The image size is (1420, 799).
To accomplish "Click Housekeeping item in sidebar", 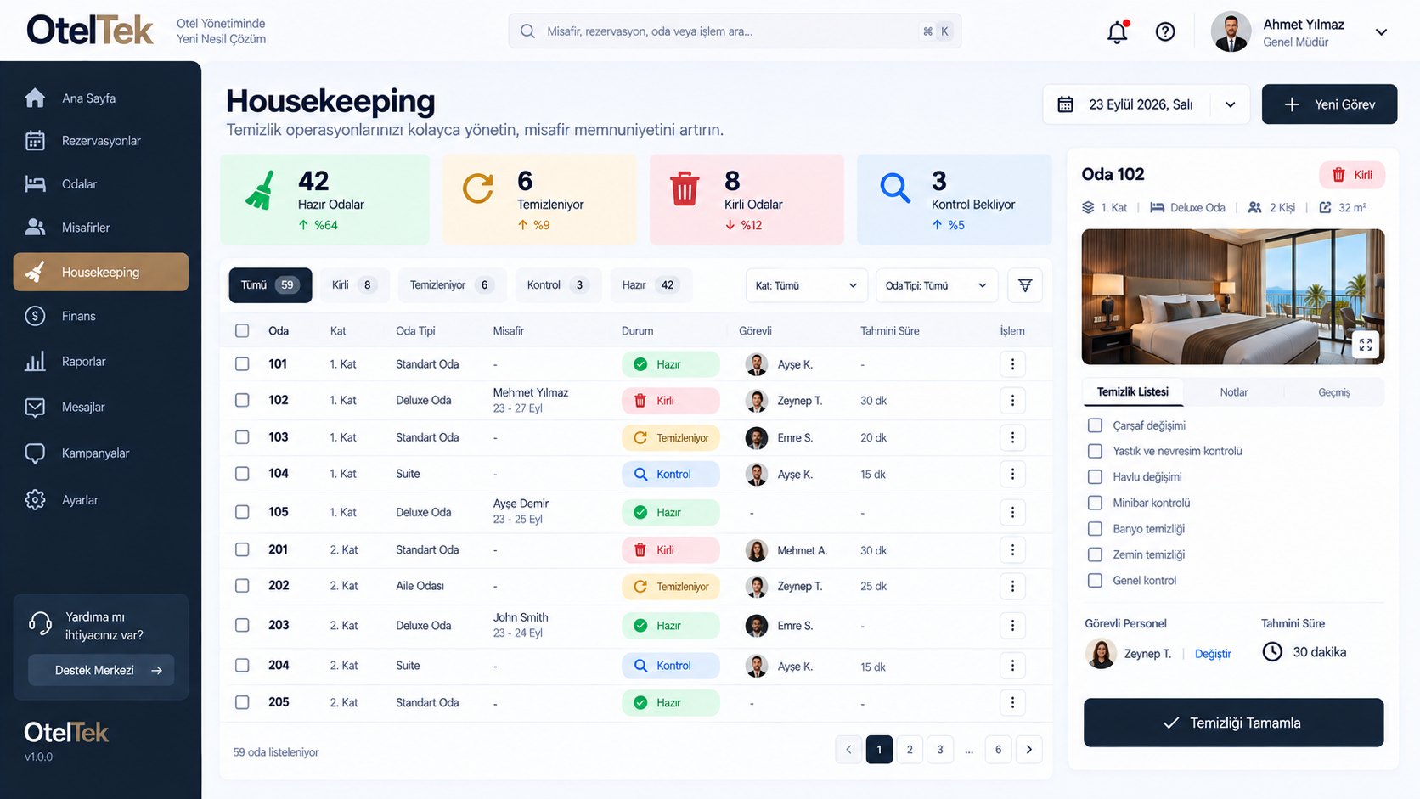I will point(101,272).
